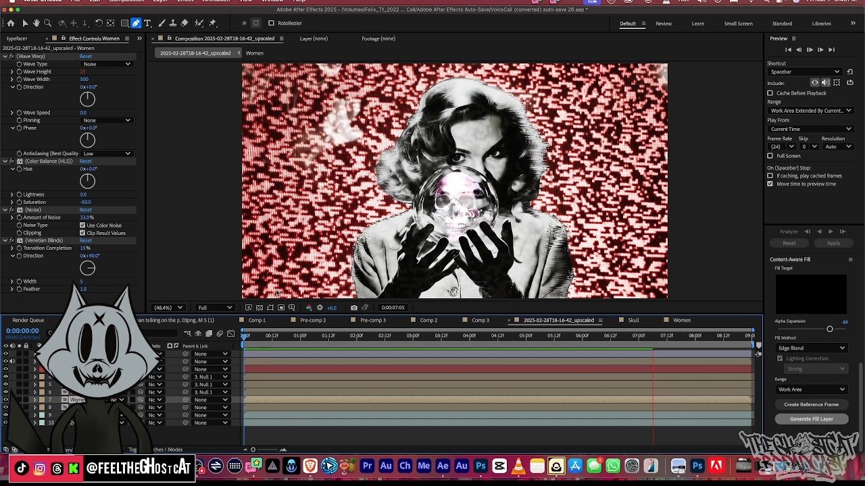The height and width of the screenshot is (486, 865).
Task: Expand the Wave Height property
Action: [11, 72]
